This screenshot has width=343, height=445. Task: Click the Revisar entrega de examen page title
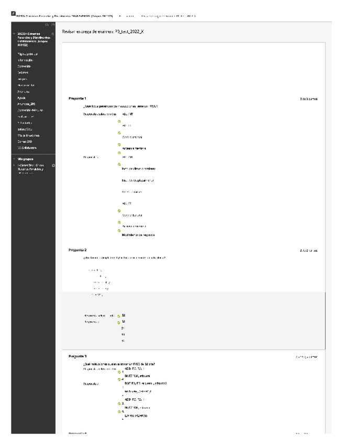tap(103, 31)
